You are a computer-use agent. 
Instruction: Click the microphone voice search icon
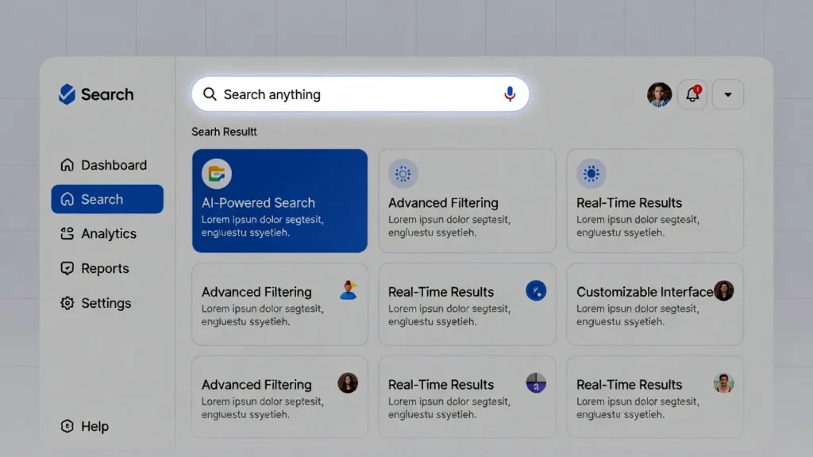point(510,94)
